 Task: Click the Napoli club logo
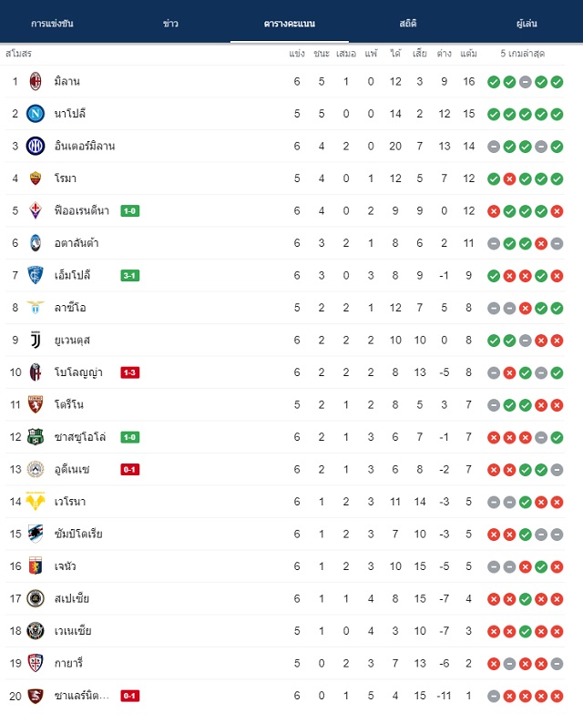pos(36,114)
